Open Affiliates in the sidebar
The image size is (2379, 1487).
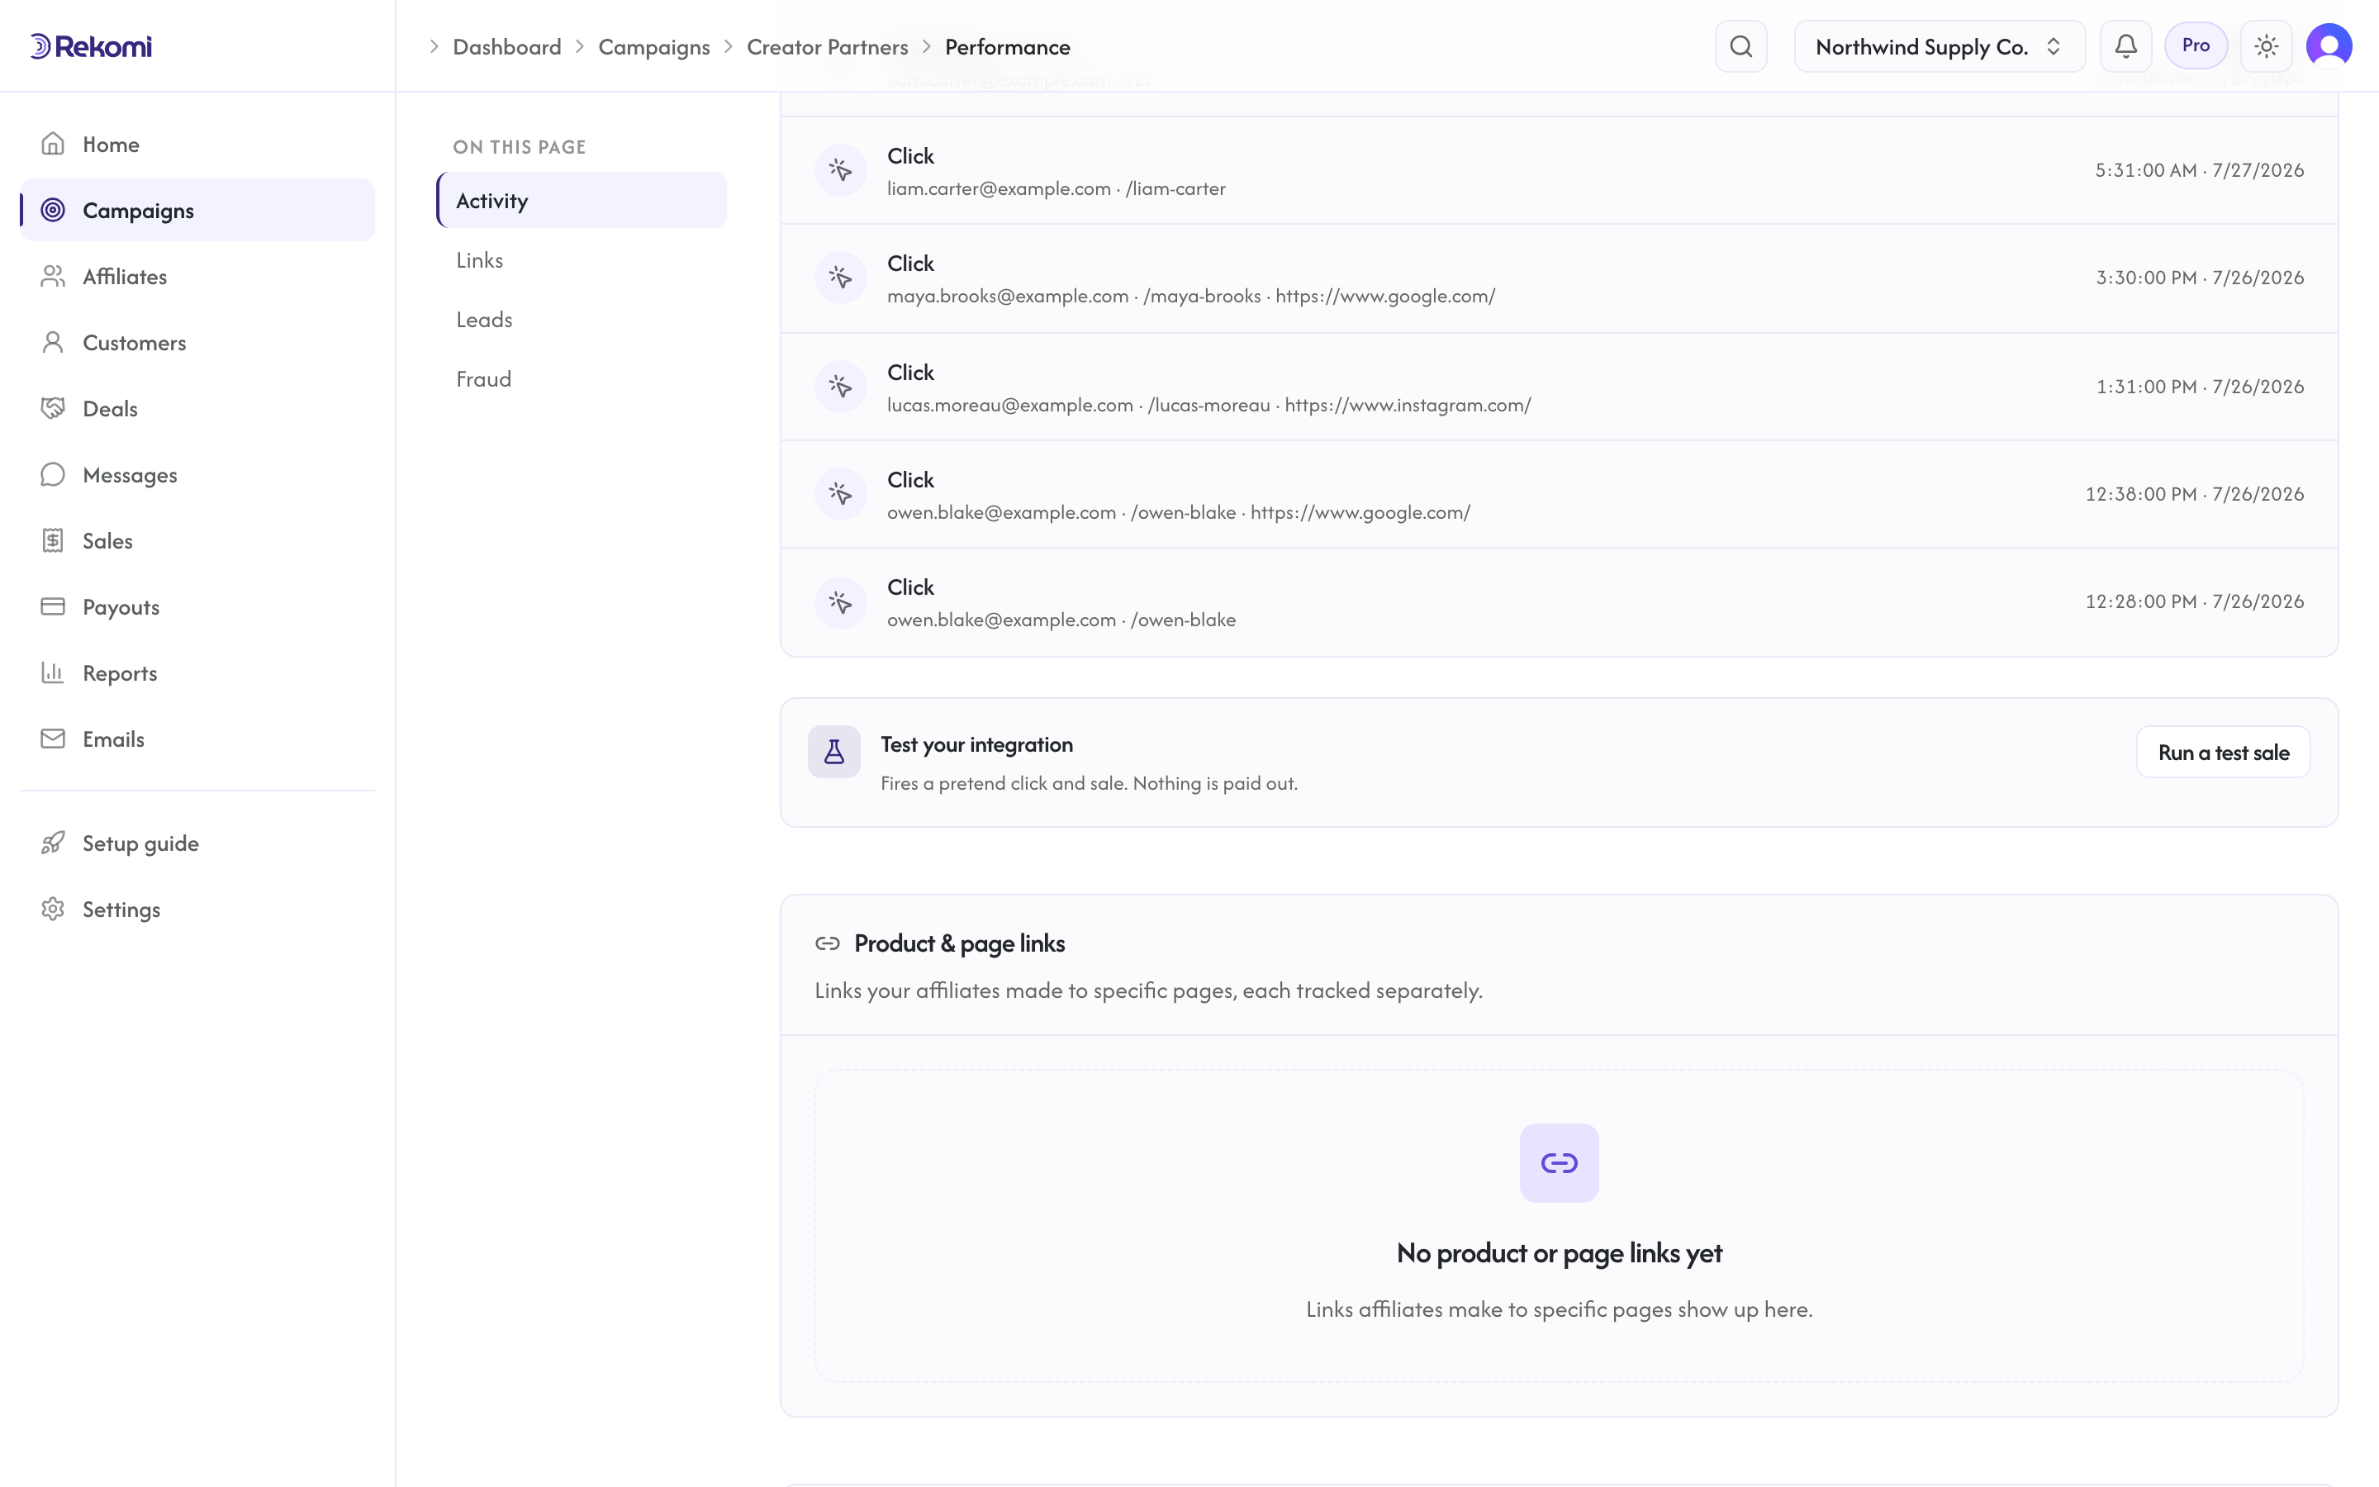pos(197,277)
